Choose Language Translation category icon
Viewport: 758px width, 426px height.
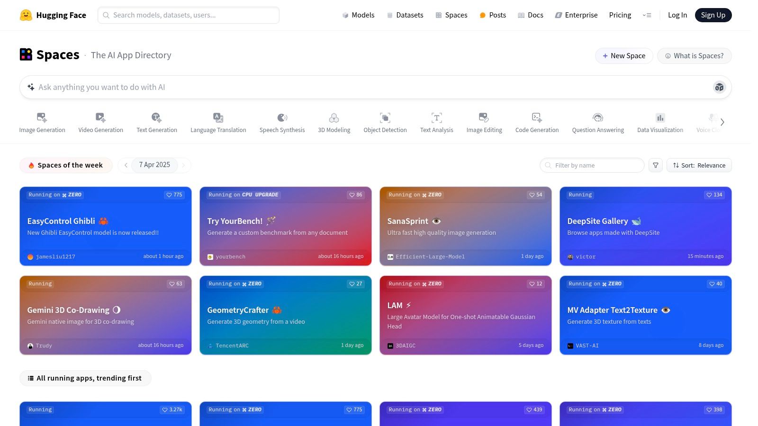pyautogui.click(x=218, y=117)
